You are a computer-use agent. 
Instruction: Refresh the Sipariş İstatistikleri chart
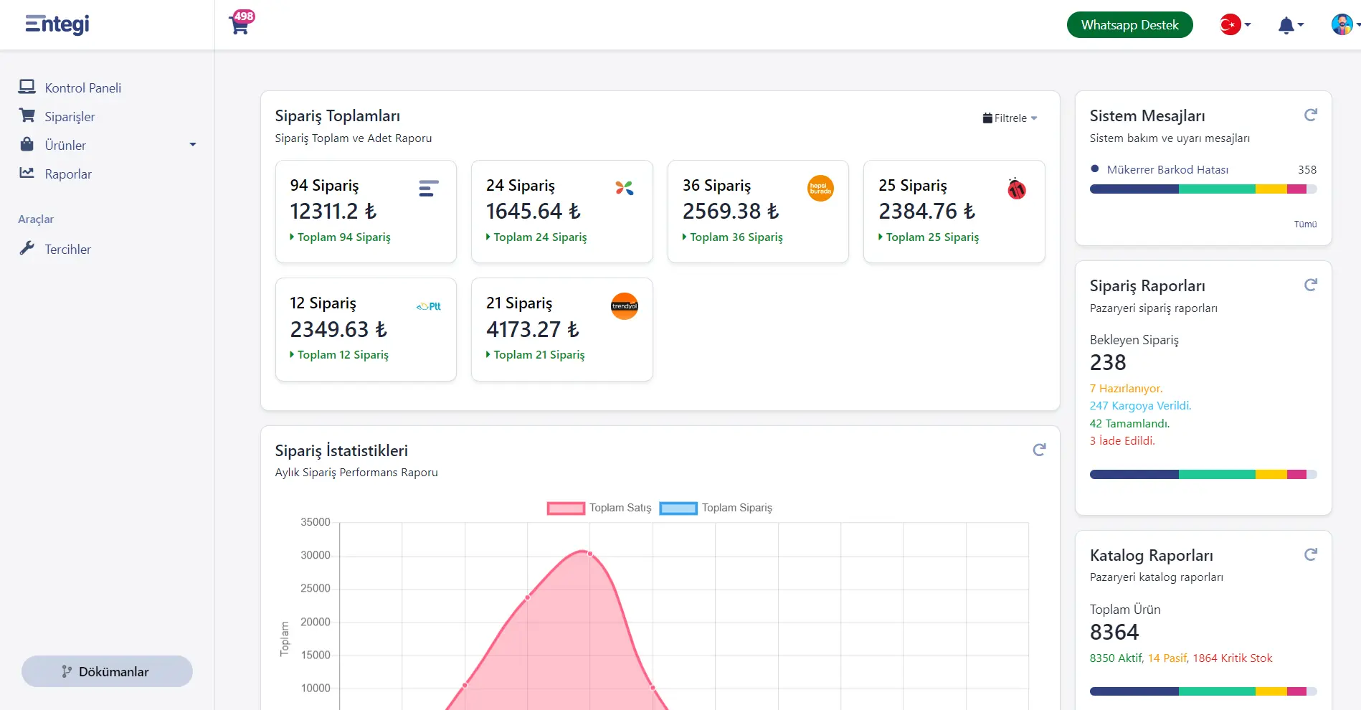click(x=1039, y=450)
